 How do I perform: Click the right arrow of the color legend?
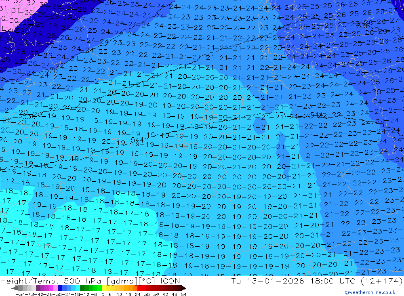[x=183, y=288]
